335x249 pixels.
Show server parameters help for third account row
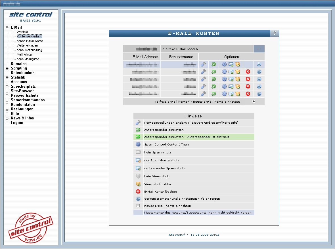point(259,79)
